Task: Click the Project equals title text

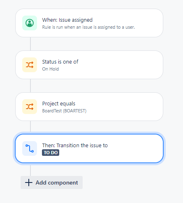Action: (x=59, y=104)
